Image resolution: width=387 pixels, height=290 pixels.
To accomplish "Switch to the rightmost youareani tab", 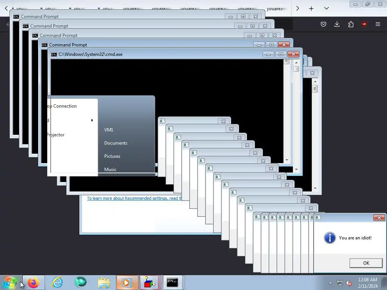I will pyautogui.click(x=276, y=9).
